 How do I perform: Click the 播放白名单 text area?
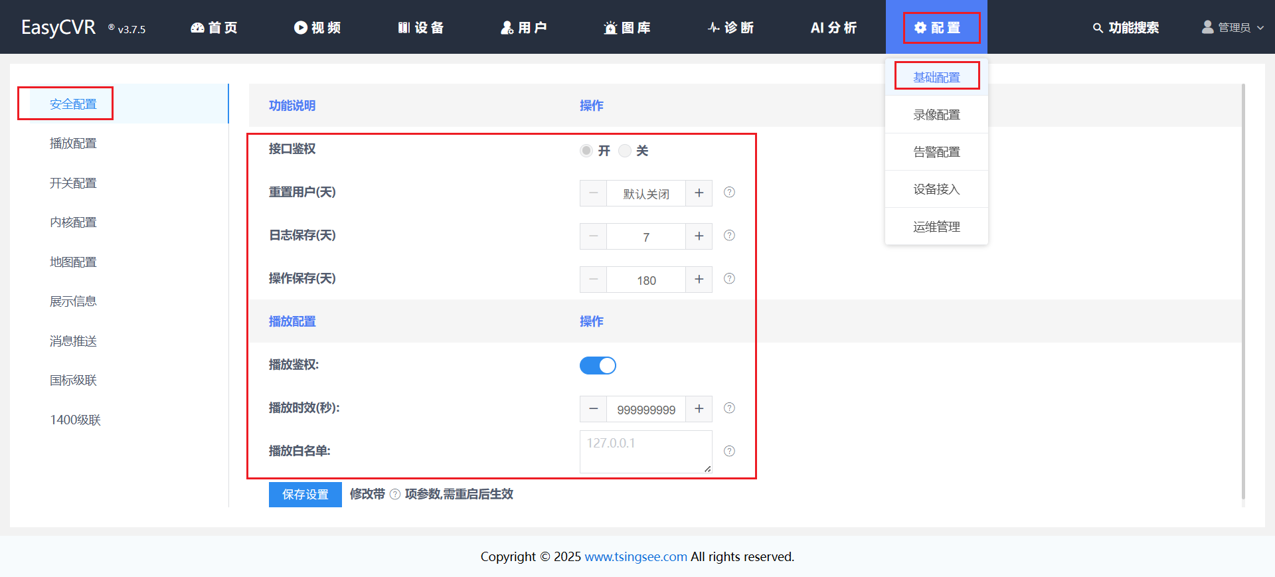[646, 452]
